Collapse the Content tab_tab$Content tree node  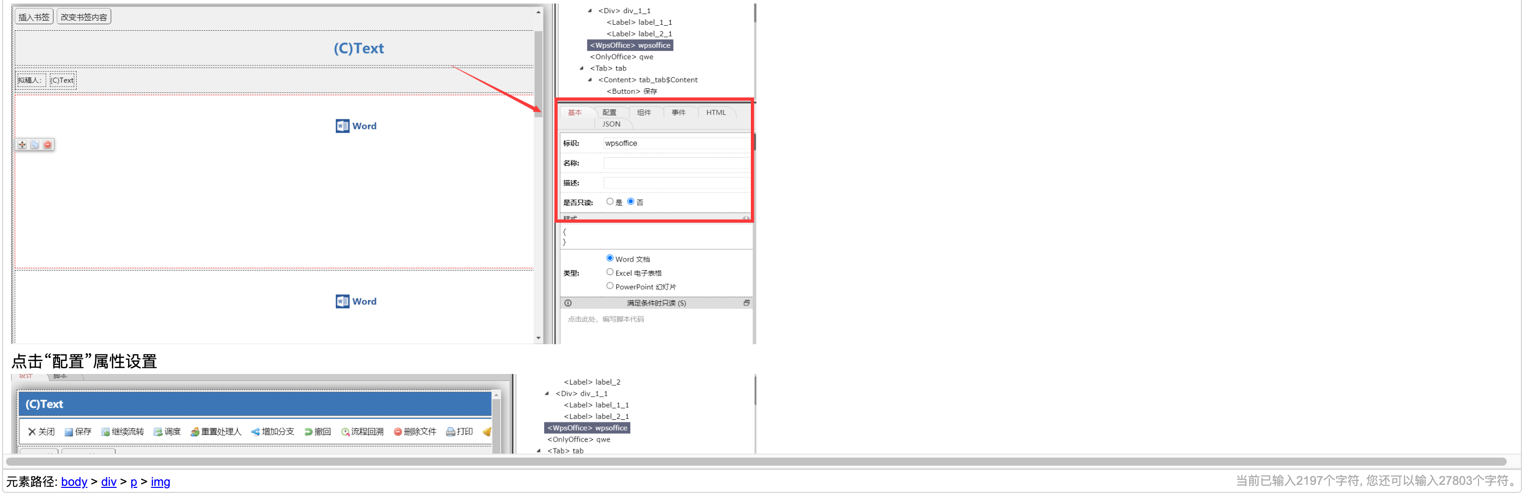click(590, 80)
